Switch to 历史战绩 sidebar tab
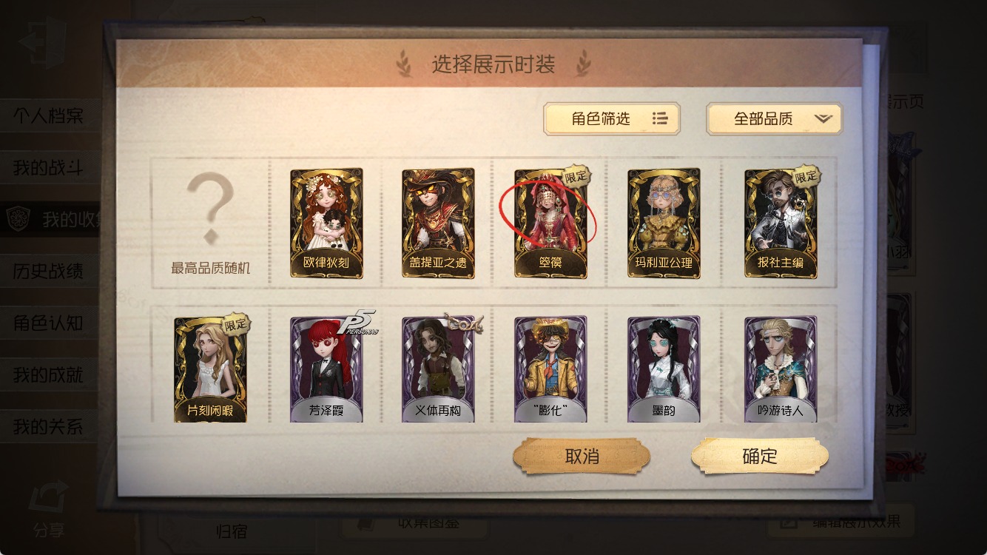 pos(49,272)
